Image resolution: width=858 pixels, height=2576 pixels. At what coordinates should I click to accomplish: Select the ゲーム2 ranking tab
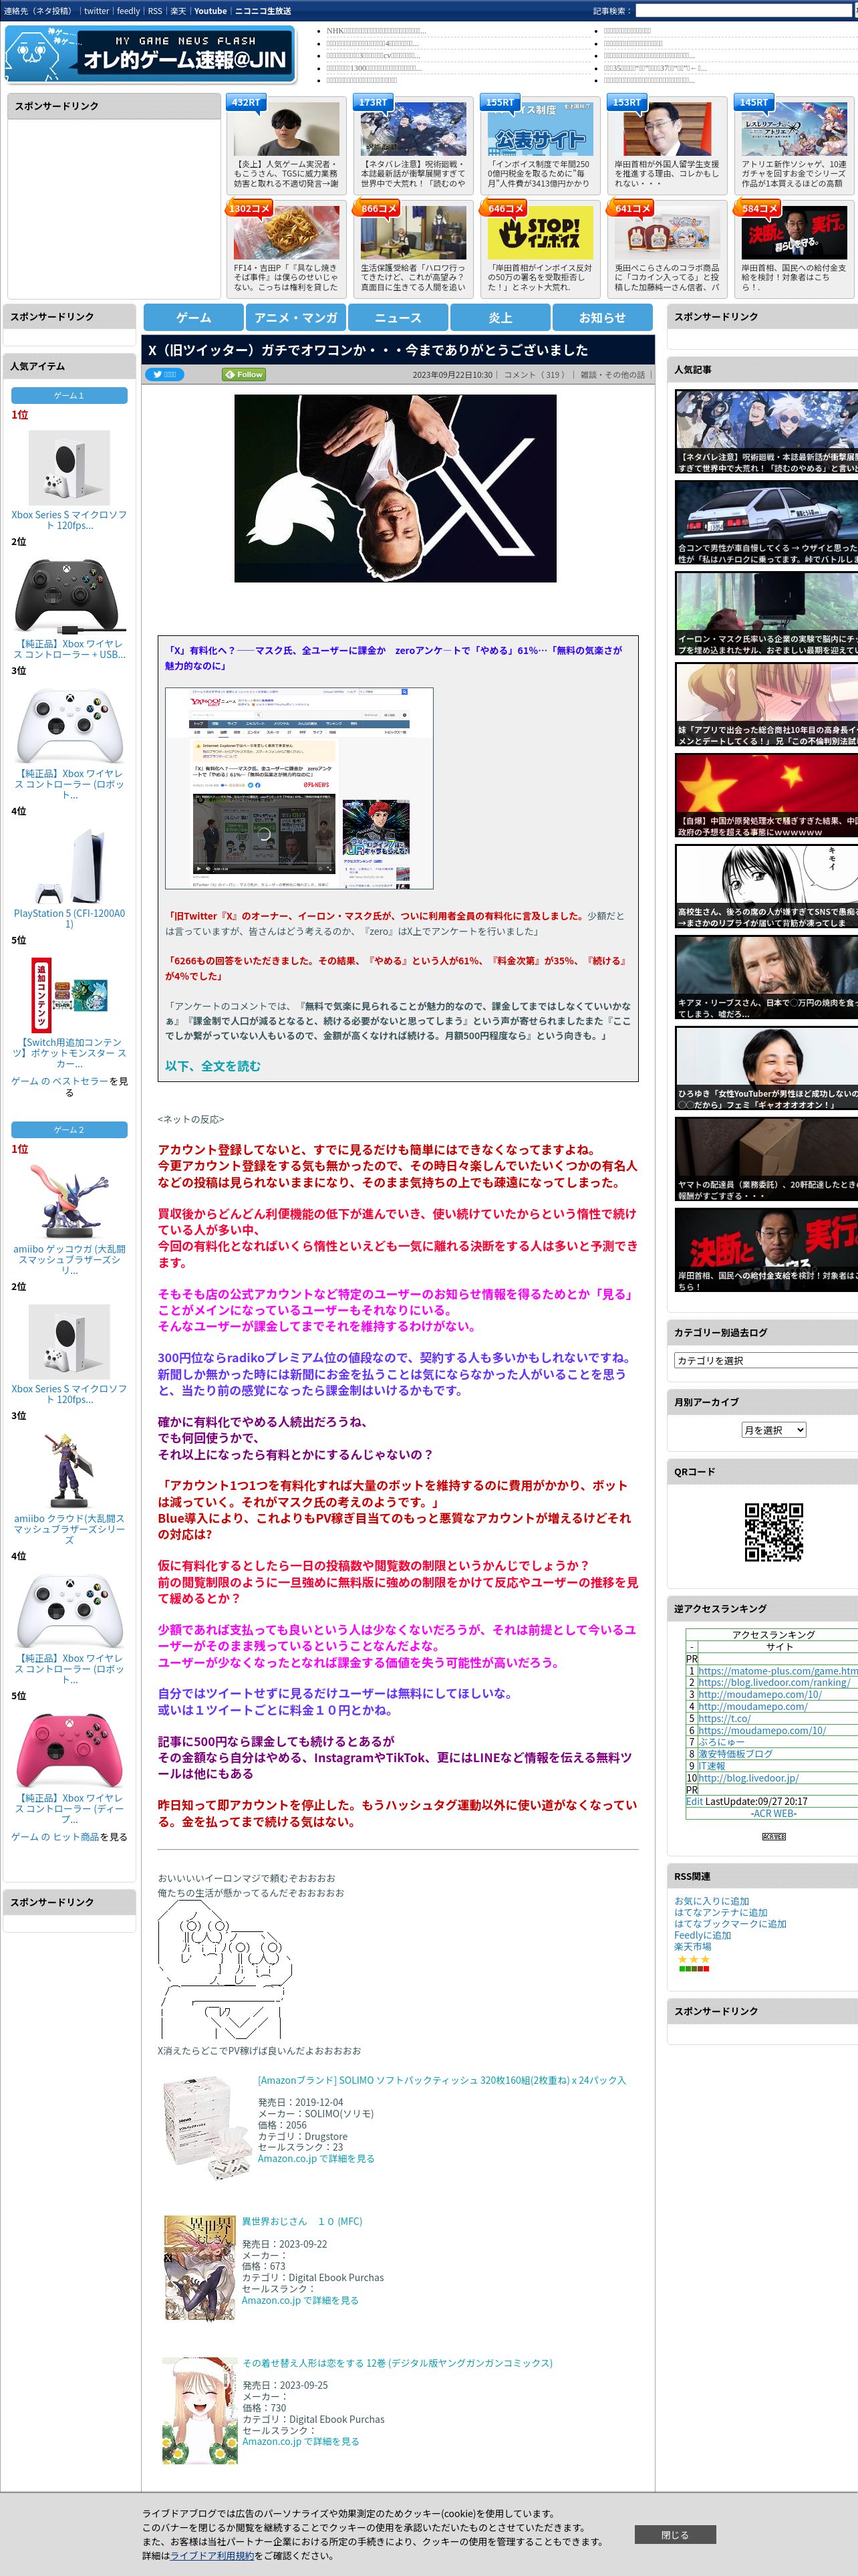pyautogui.click(x=69, y=1129)
